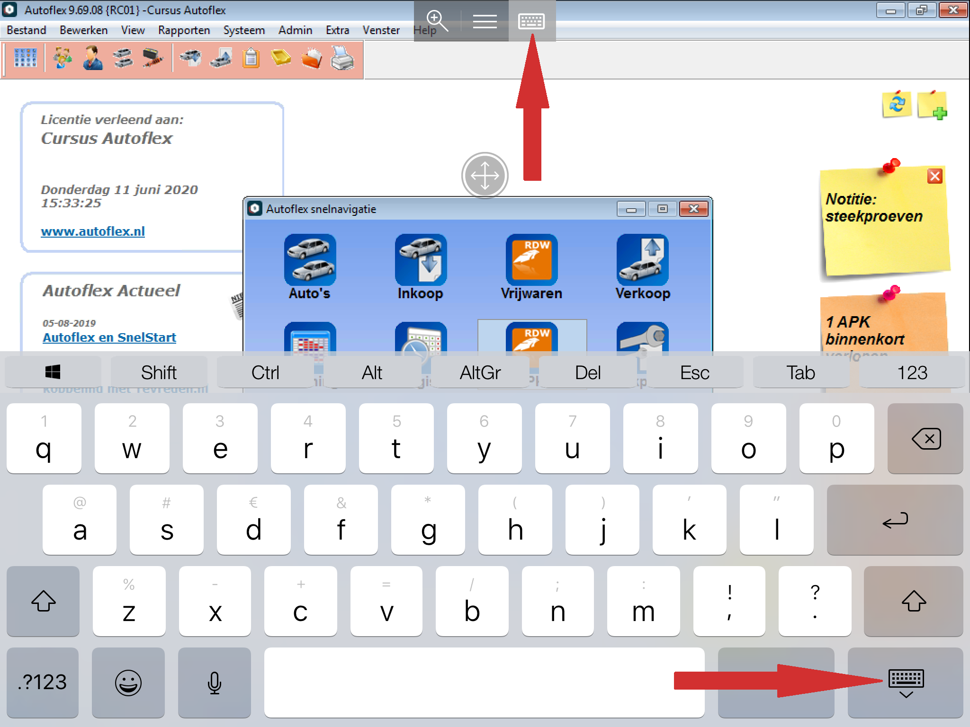The width and height of the screenshot is (970, 727).
Task: Open the parts battery and shock absorber icon
Action: pyautogui.click(x=153, y=58)
